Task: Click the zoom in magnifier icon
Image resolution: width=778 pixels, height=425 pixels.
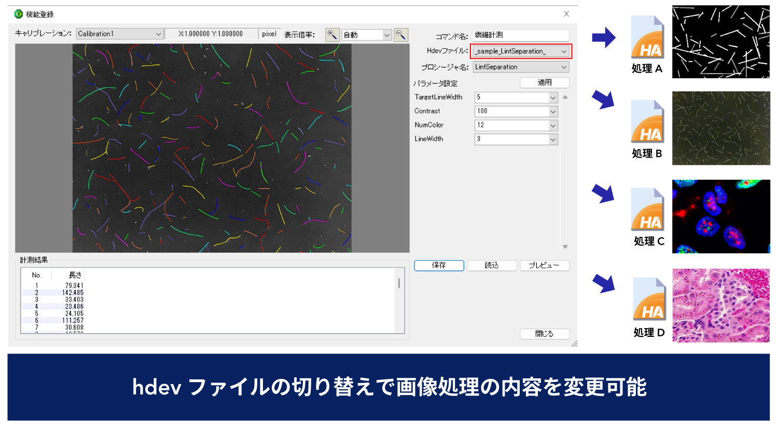Action: click(332, 35)
